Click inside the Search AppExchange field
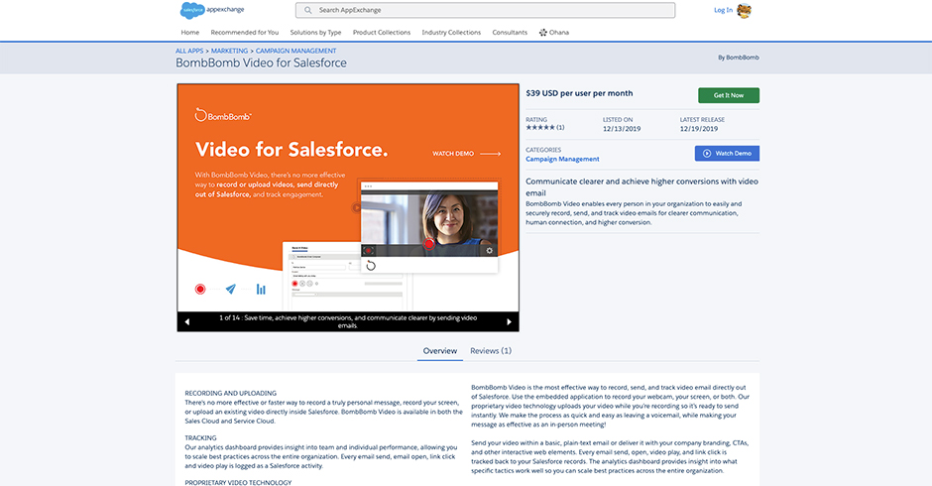Viewport: 932px width, 486px height. (x=485, y=10)
